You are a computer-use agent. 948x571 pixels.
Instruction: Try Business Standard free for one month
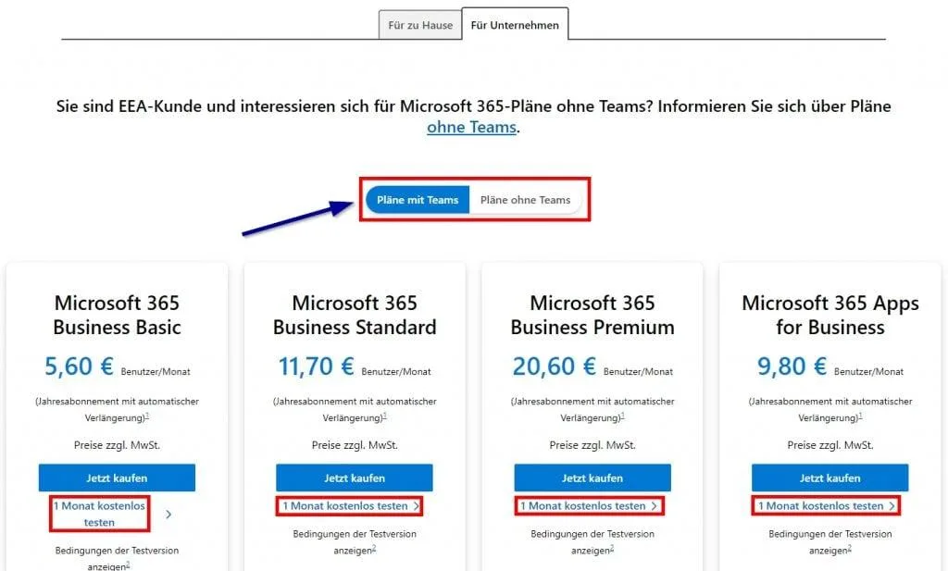point(345,506)
